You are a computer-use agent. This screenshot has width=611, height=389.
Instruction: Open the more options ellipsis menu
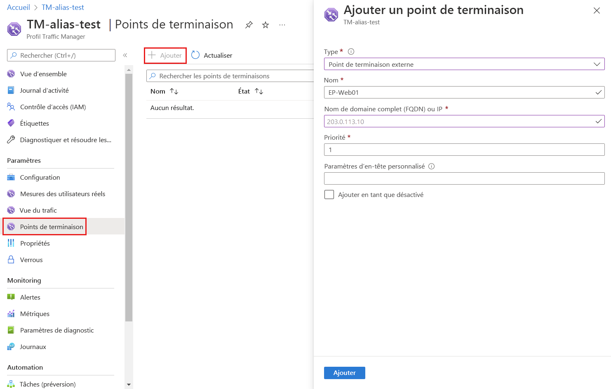pyautogui.click(x=282, y=25)
